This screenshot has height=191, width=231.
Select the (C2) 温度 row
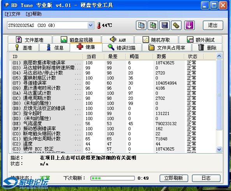113,144
